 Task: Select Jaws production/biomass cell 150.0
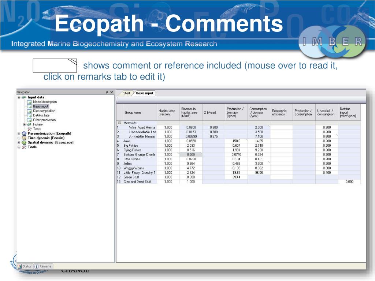pyautogui.click(x=236, y=141)
